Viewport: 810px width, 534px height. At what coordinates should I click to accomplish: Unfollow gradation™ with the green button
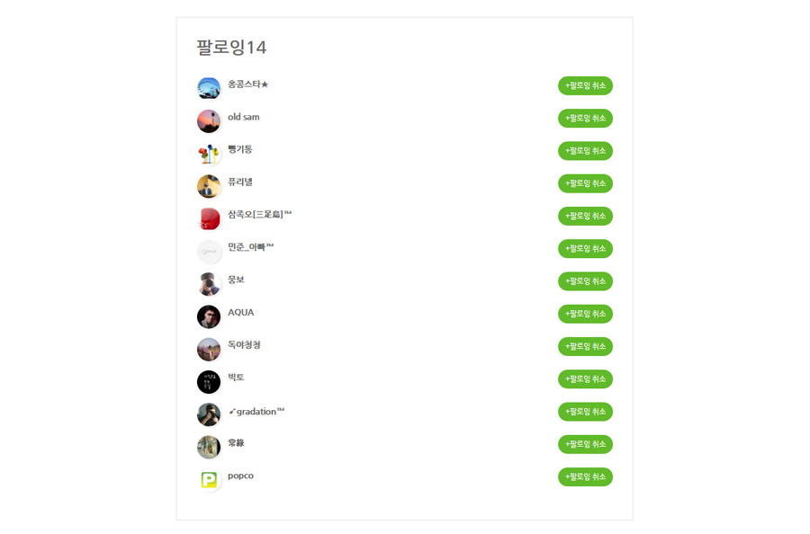(x=585, y=411)
